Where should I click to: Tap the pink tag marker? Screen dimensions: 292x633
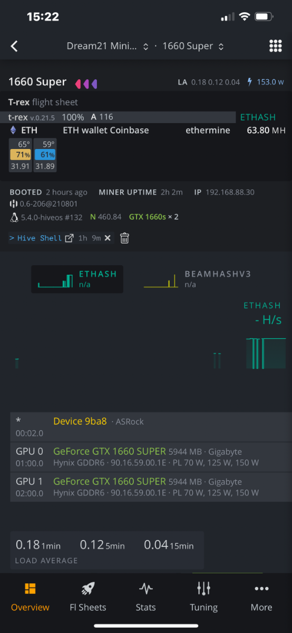78,84
